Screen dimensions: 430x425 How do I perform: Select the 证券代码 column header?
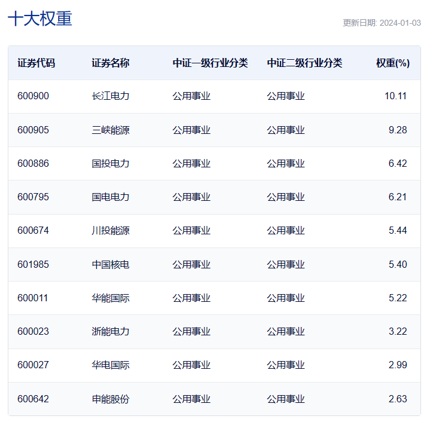36,63
